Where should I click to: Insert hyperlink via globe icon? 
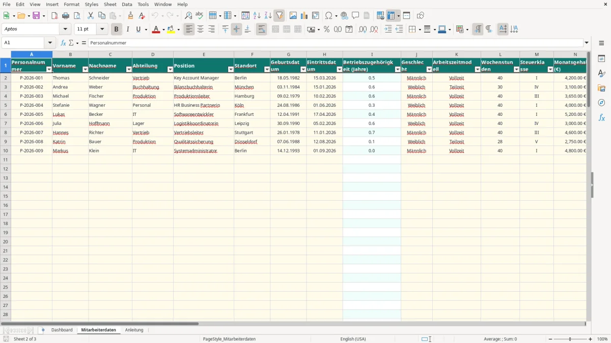[x=344, y=16]
